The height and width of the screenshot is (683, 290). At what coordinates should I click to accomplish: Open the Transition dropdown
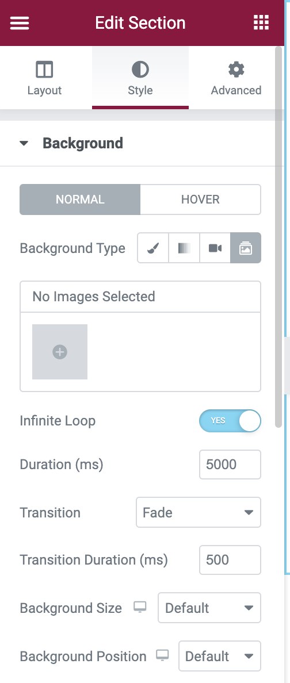point(199,512)
